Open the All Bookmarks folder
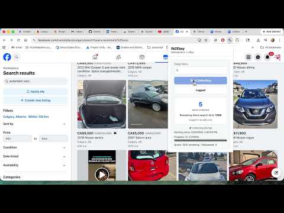Viewport: 284px width, 213px height. click(x=271, y=47)
